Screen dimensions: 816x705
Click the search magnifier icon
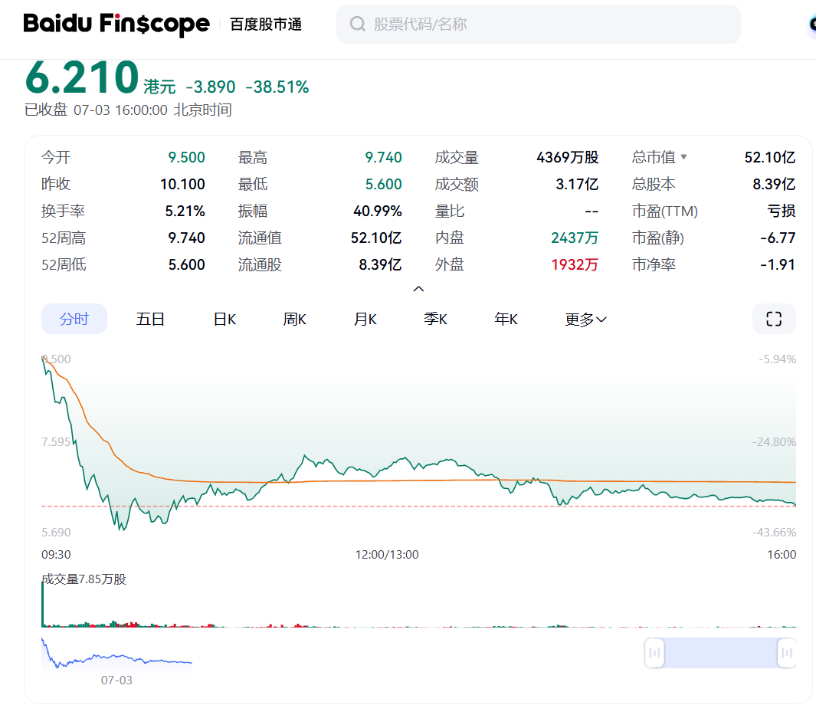(357, 24)
